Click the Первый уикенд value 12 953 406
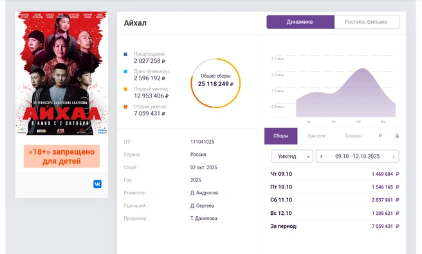Image resolution: width=422 pixels, height=254 pixels. click(151, 96)
